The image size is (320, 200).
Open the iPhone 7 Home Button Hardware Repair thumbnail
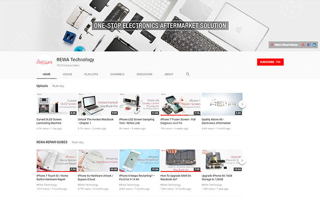coord(57,160)
